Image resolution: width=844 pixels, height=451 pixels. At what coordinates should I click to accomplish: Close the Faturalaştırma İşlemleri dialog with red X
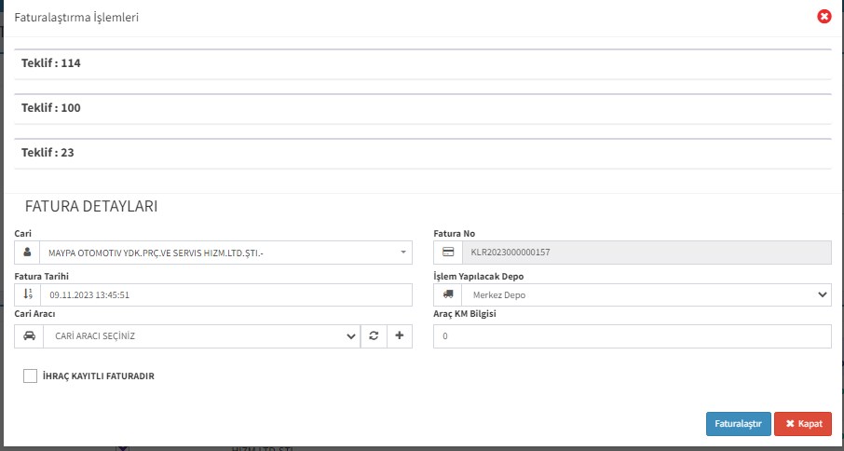[824, 17]
